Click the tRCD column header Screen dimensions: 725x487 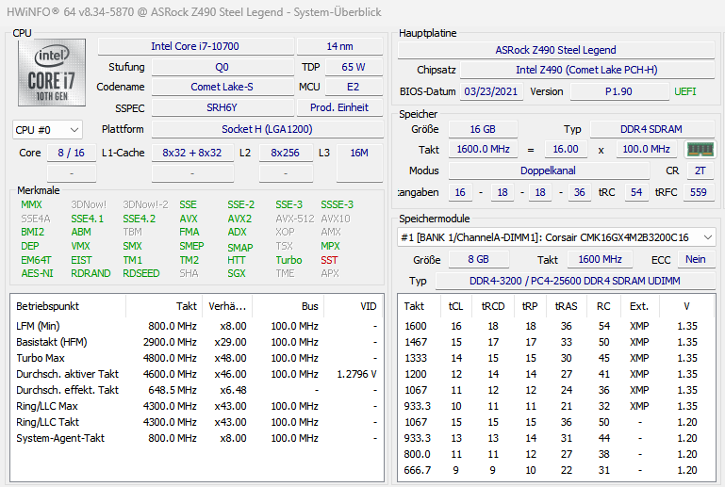(x=493, y=306)
